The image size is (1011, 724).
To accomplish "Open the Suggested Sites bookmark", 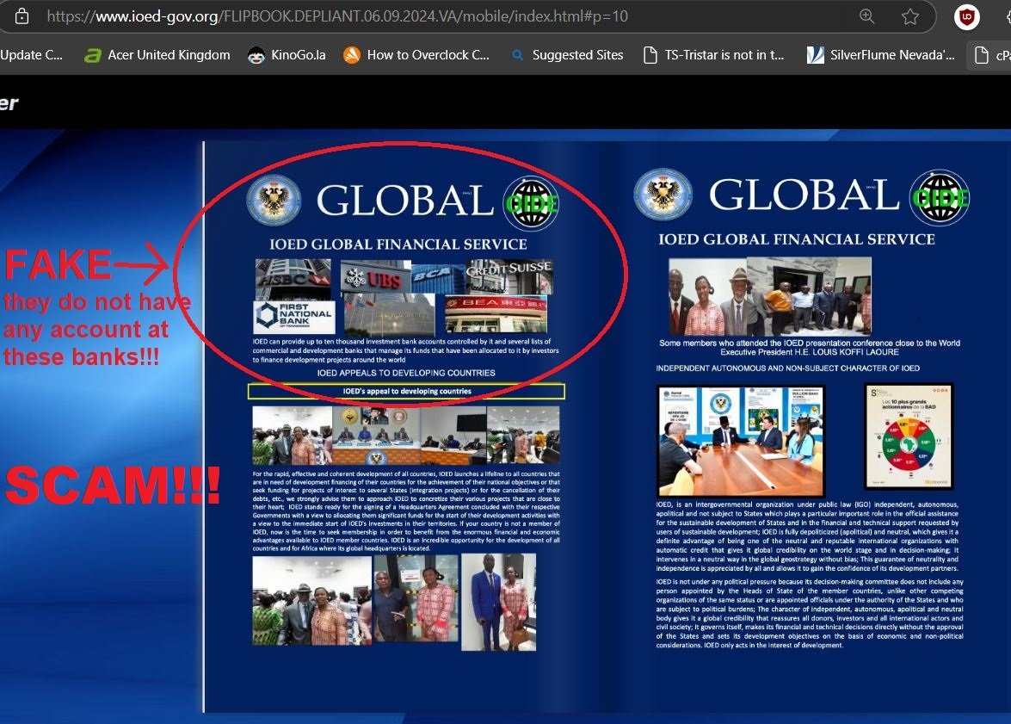I will coord(567,55).
